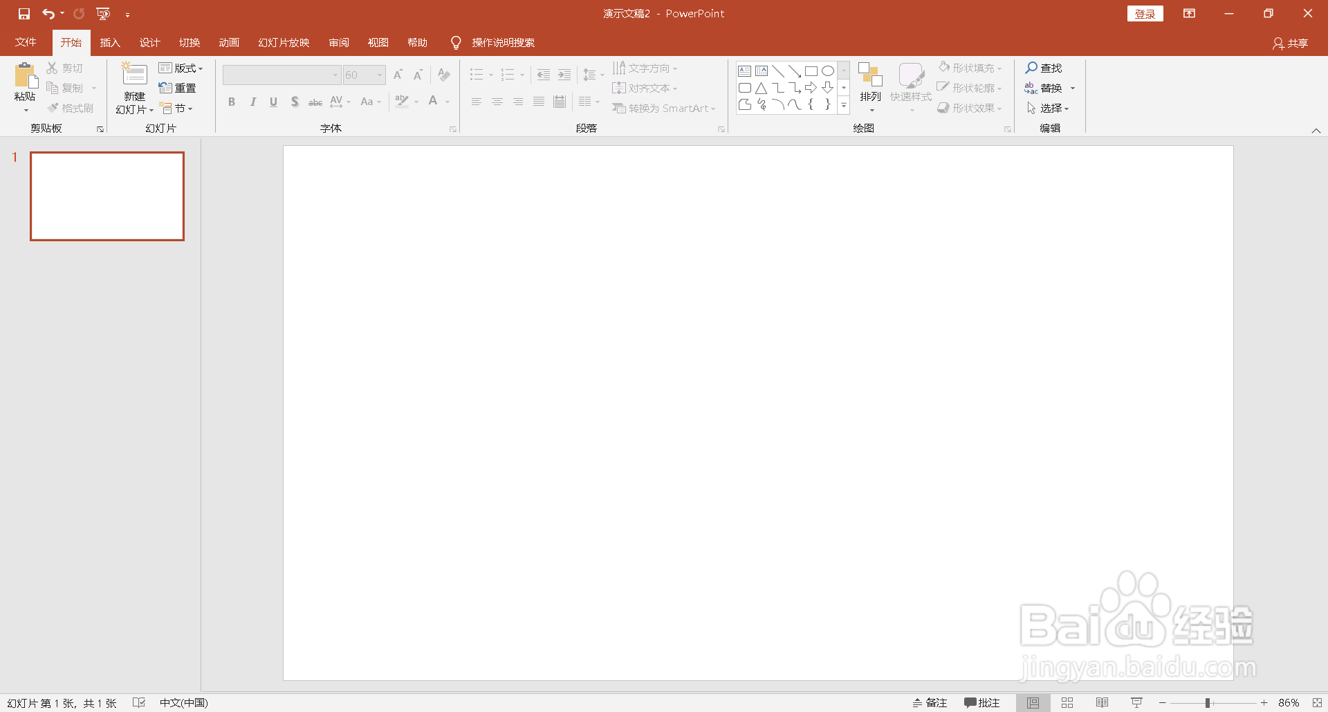Toggle center text alignment

tap(497, 102)
